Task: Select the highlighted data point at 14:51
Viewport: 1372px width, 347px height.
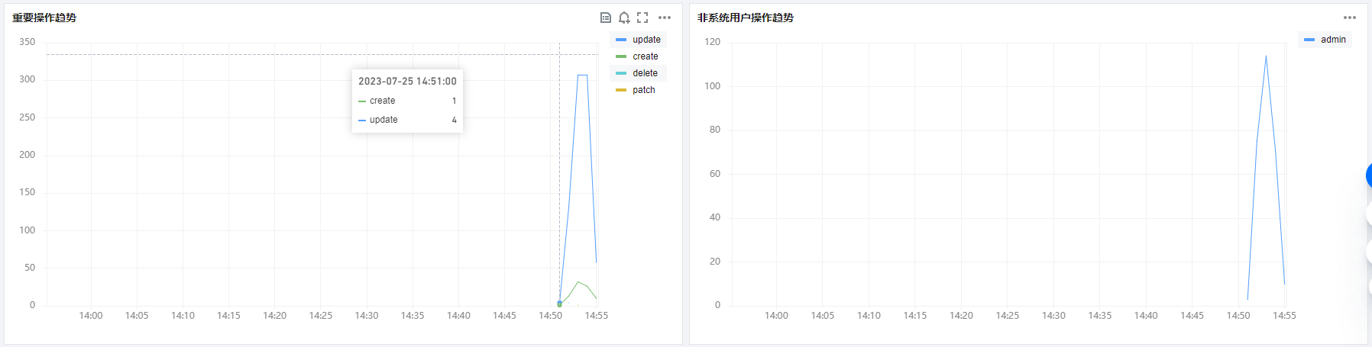Action: (x=559, y=304)
